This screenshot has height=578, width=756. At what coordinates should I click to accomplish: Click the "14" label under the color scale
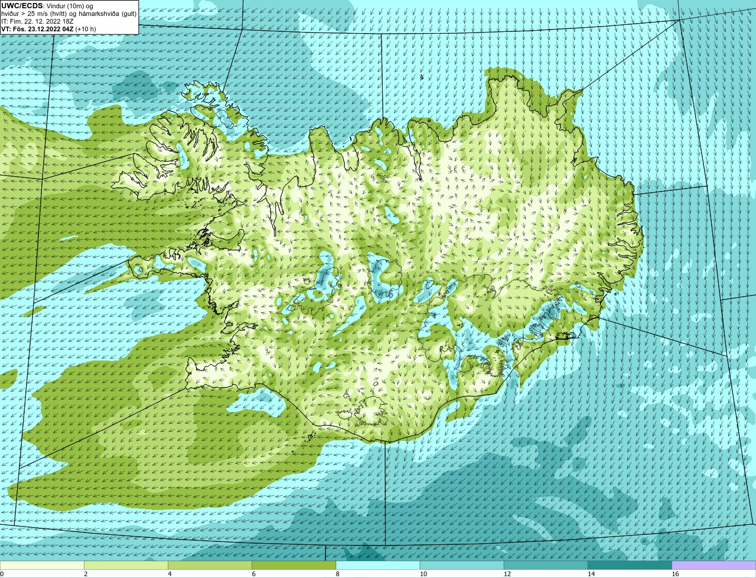point(591,574)
